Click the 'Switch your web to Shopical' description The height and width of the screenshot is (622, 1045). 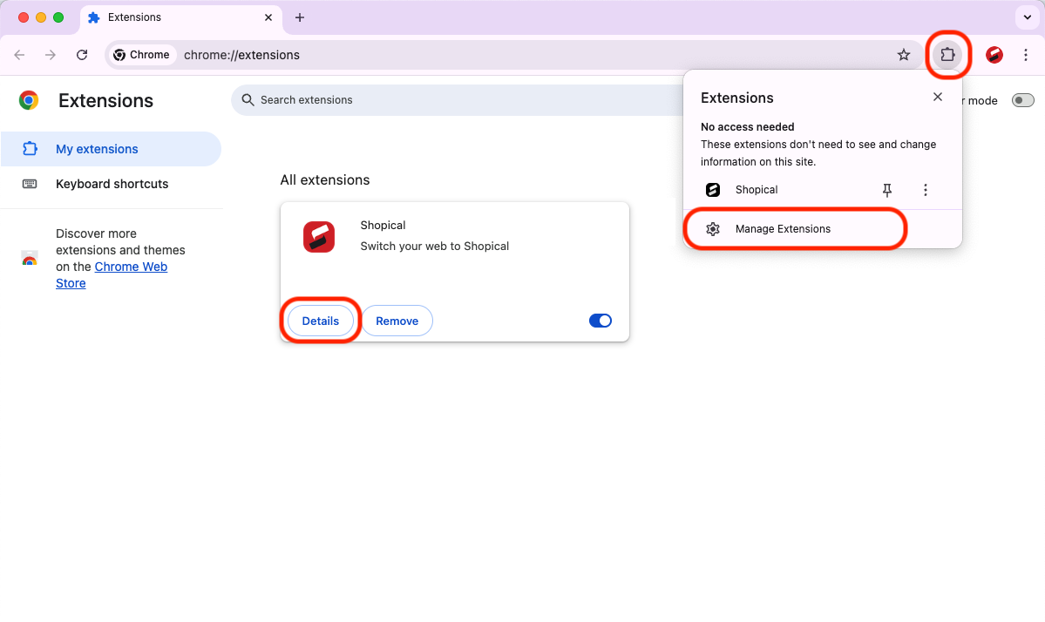point(435,246)
